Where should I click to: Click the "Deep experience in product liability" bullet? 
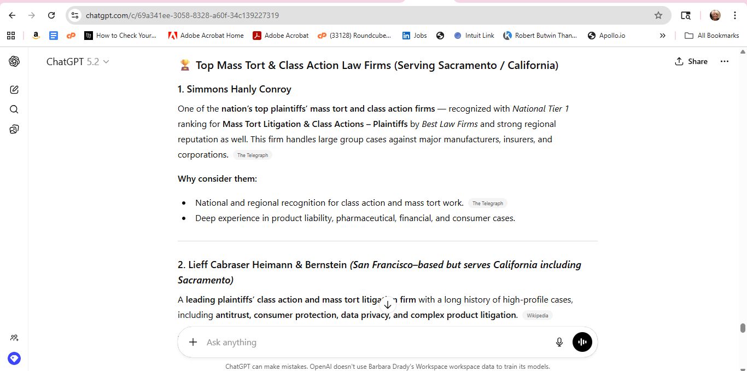tap(355, 218)
